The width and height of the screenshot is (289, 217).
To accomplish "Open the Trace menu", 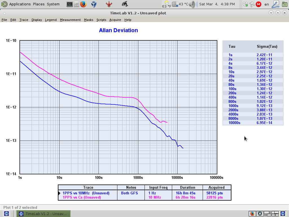I will [24, 20].
